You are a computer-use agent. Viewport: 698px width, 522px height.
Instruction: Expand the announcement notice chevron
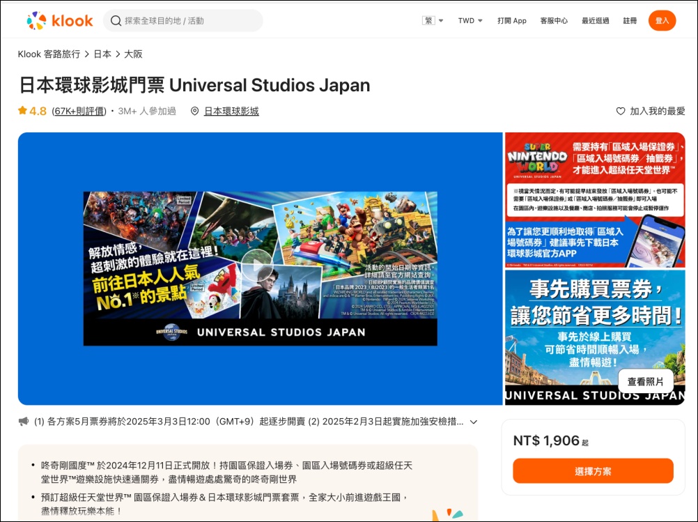pos(474,422)
